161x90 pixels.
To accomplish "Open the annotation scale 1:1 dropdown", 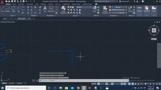I will click(x=142, y=84).
